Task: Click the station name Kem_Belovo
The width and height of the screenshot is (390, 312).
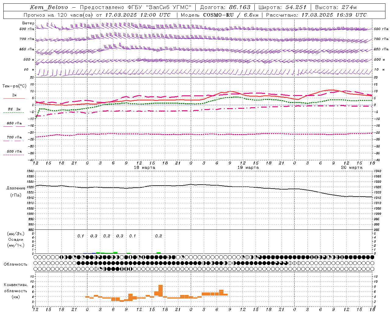Action: point(49,7)
